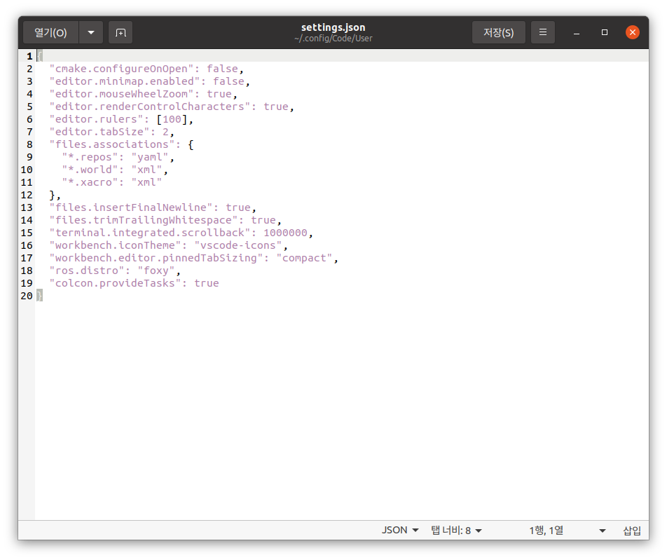This screenshot has height=560, width=667.
Task: Click the 삽입 insert mode indicator
Action: 632,530
